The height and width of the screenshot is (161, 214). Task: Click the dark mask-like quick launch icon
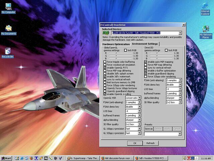[x=56, y=158]
